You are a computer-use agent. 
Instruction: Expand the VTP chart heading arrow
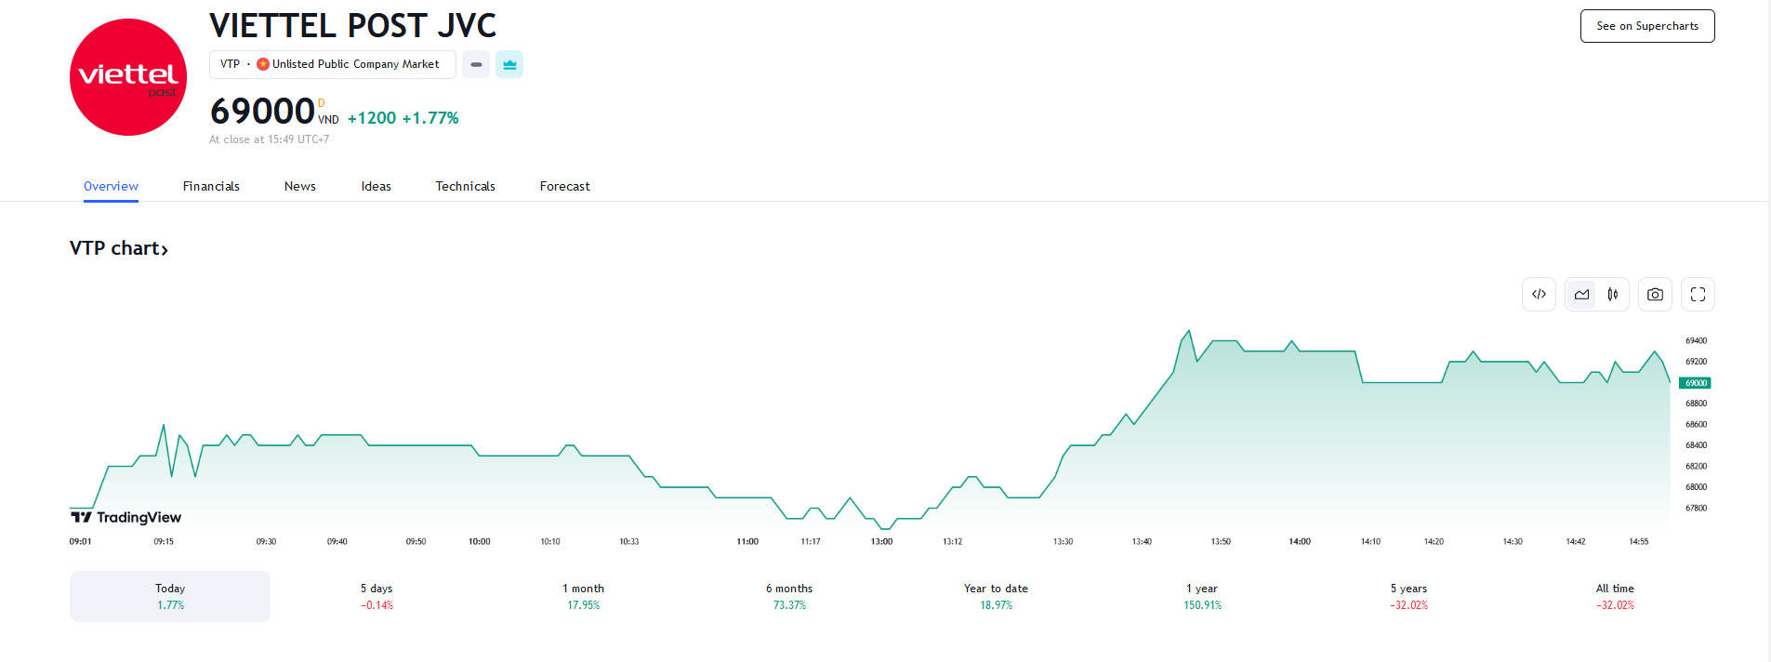click(x=165, y=249)
